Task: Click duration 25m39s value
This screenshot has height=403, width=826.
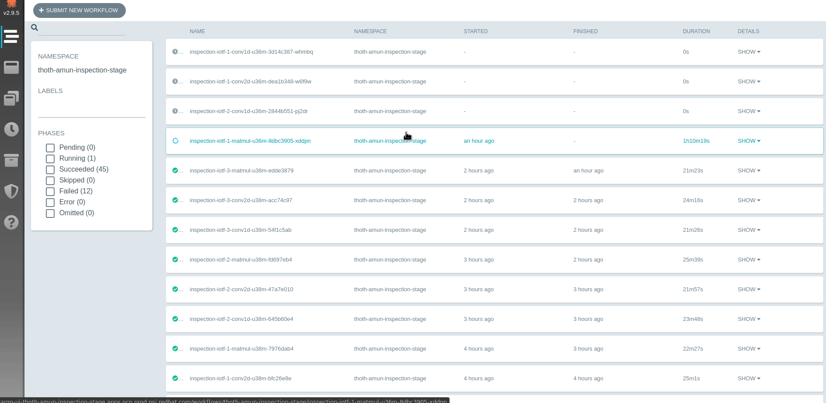Action: click(693, 260)
